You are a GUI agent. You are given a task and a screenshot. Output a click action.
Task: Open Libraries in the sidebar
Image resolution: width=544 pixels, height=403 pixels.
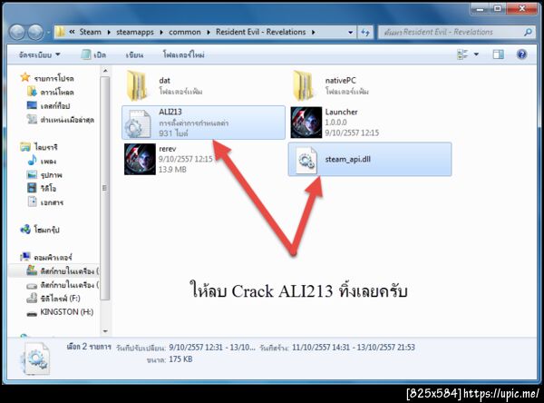pyautogui.click(x=39, y=147)
